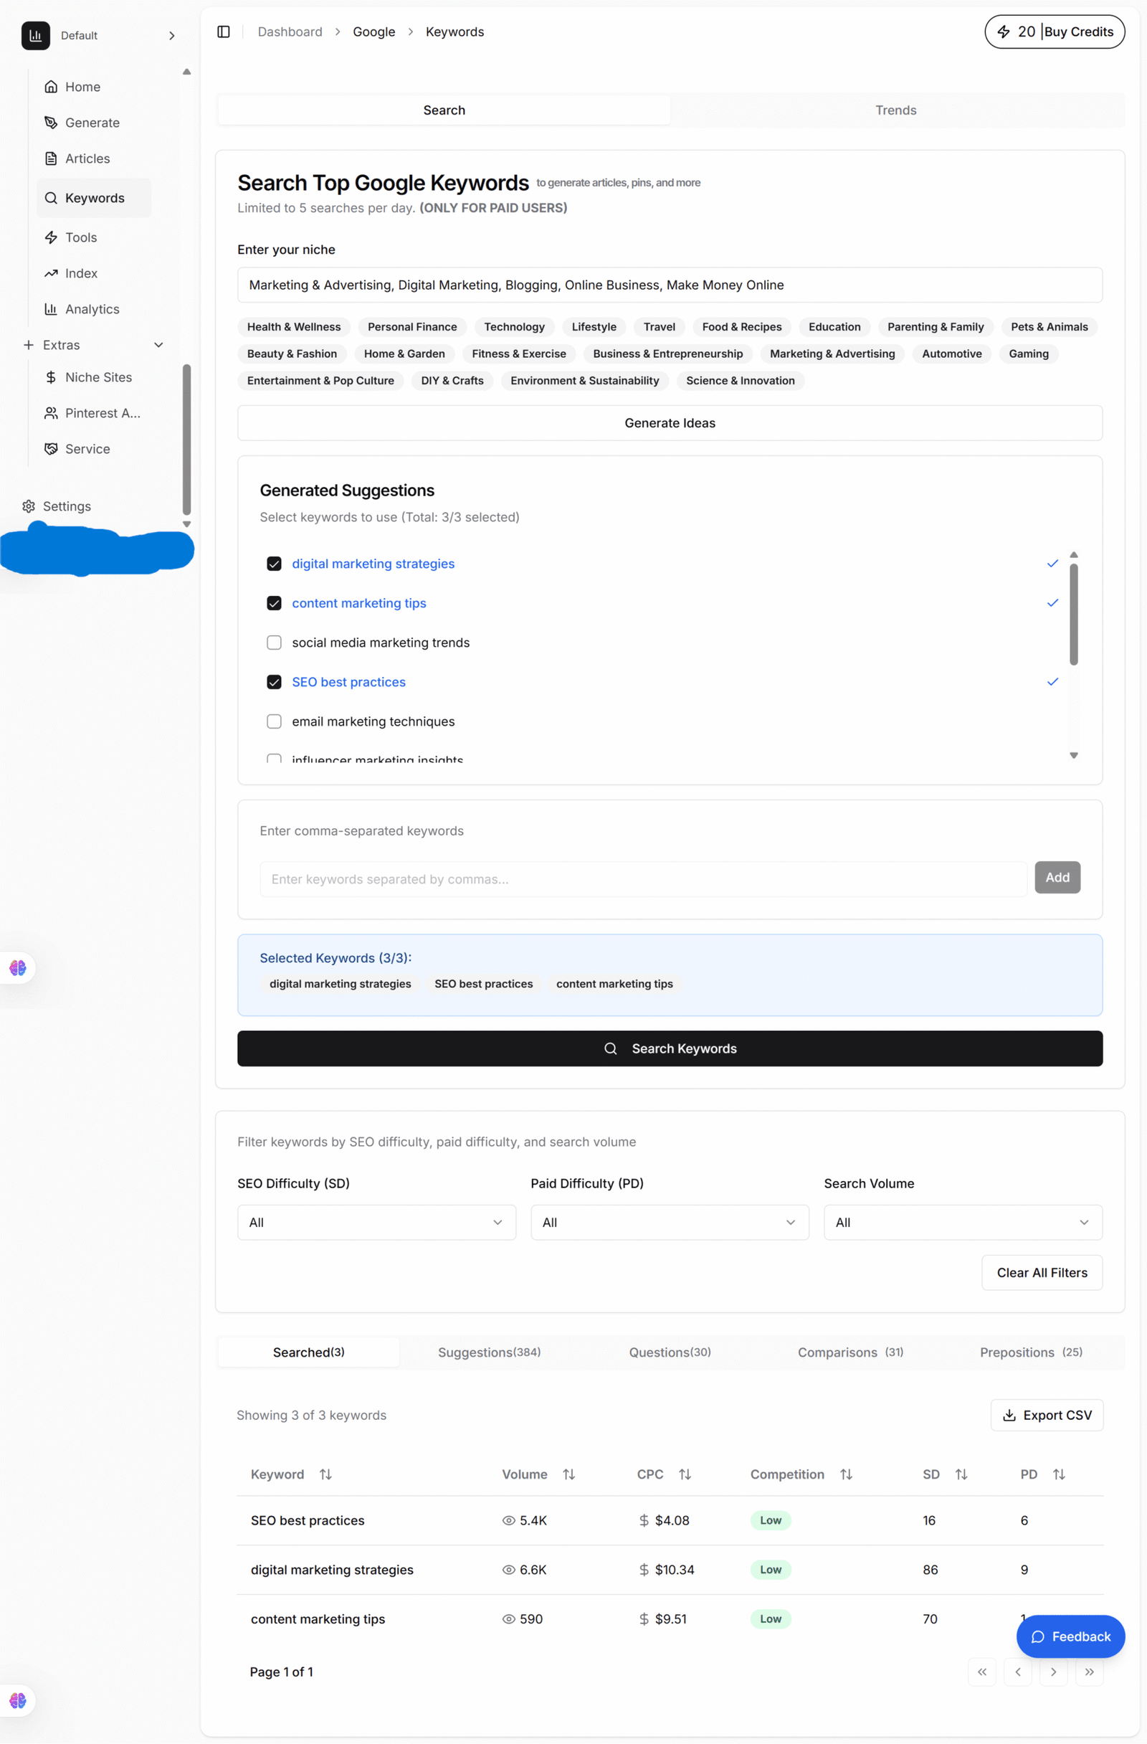Screen dimensions: 1147x1744
Task: Click the Export CSV button
Action: pos(1046,1415)
